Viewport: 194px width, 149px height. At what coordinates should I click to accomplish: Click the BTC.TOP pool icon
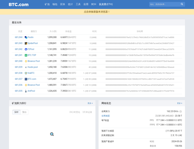coord(26,55)
